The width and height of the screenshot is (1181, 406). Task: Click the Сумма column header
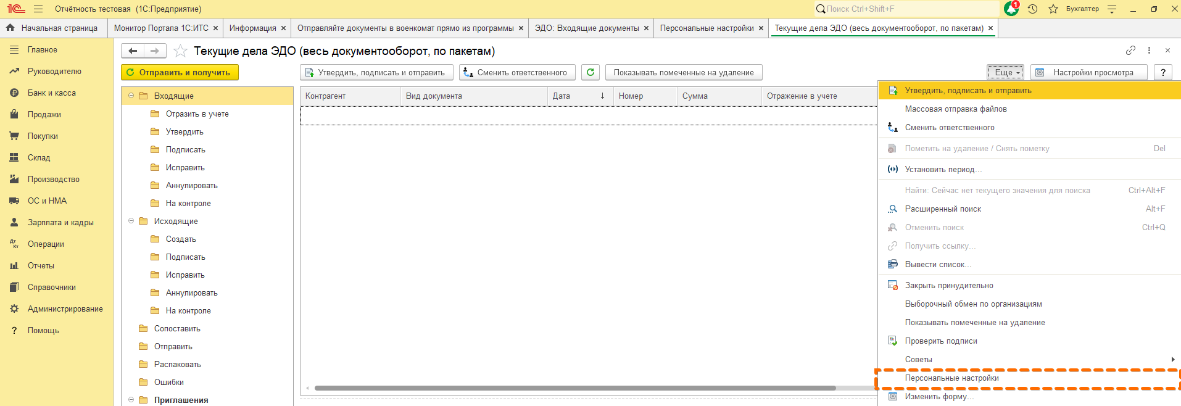(x=719, y=96)
